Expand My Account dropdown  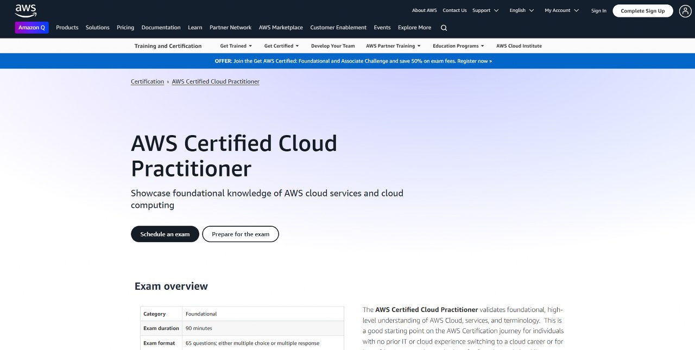coord(561,10)
